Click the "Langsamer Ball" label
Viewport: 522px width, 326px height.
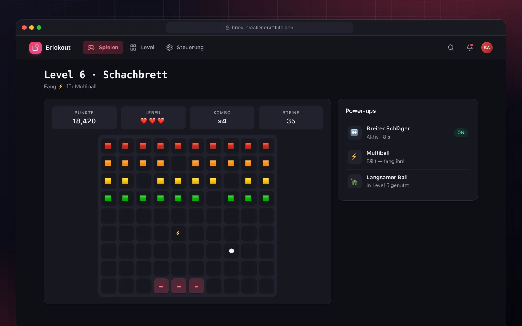point(387,177)
